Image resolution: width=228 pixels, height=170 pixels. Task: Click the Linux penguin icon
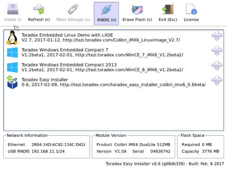tap(12, 38)
